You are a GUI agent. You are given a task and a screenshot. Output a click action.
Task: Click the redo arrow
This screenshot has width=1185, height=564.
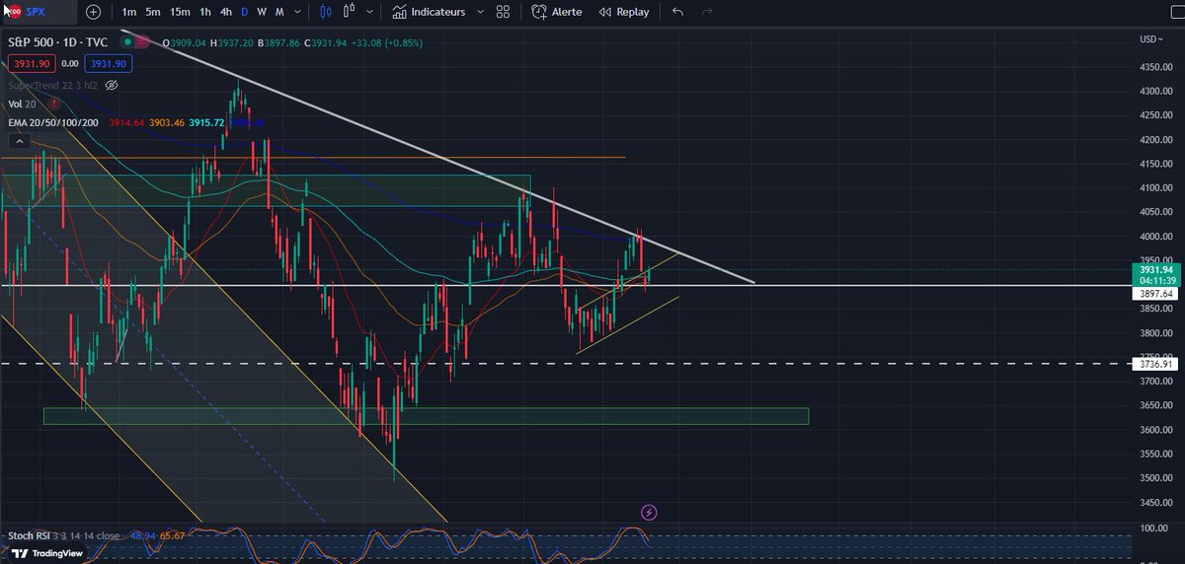click(x=707, y=12)
